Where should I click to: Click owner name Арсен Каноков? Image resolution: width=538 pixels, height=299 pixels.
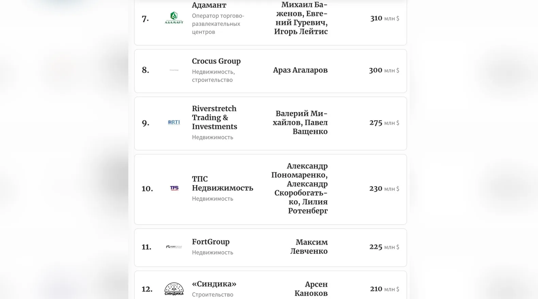pos(311,289)
